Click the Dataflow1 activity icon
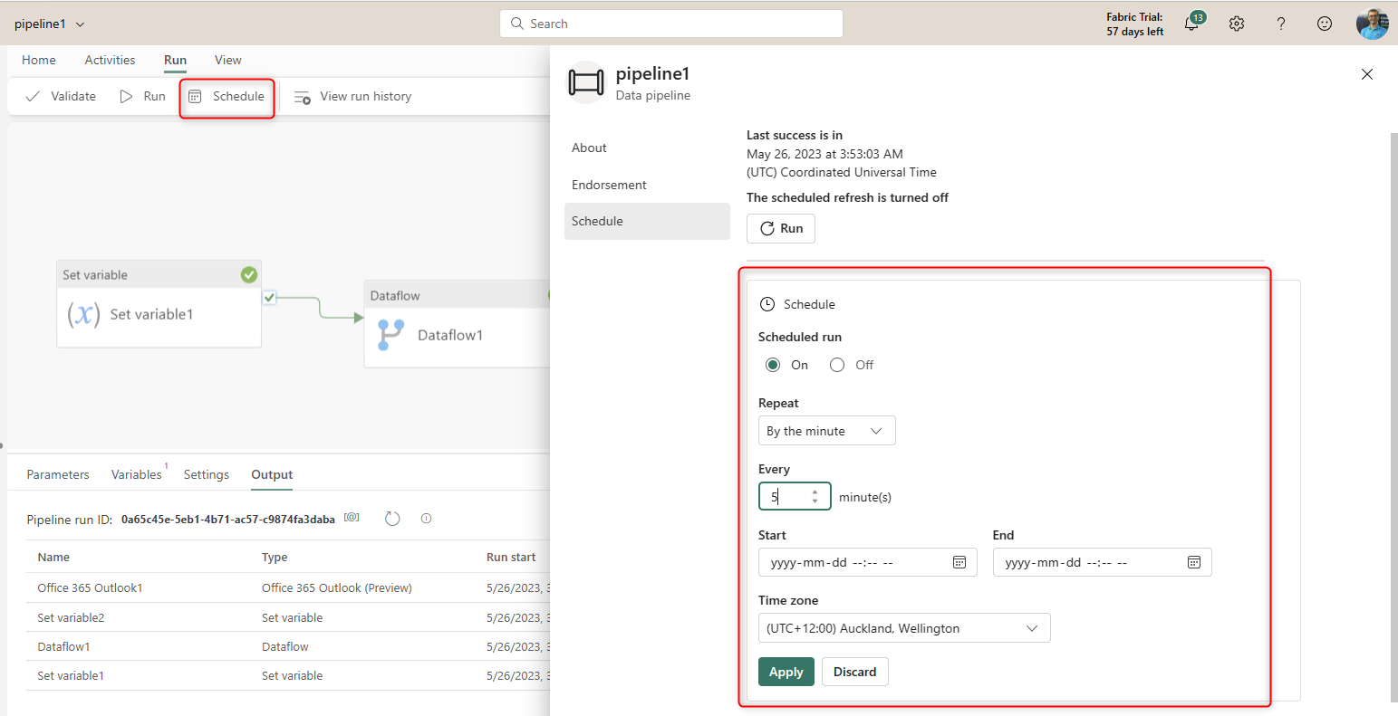 pyautogui.click(x=390, y=335)
